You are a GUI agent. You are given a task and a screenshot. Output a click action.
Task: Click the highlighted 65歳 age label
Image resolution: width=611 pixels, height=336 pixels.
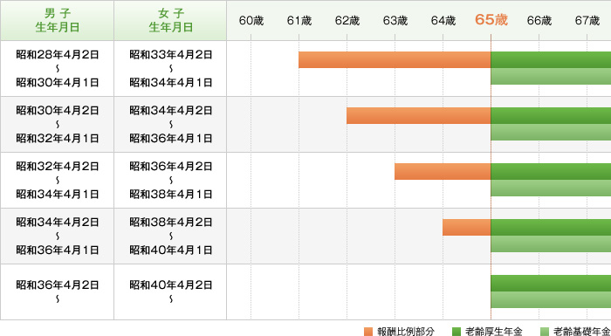[491, 20]
